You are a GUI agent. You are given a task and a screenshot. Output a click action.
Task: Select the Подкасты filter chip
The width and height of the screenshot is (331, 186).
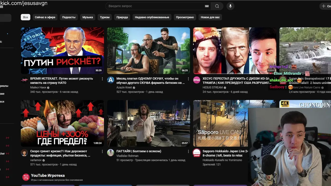(x=69, y=17)
